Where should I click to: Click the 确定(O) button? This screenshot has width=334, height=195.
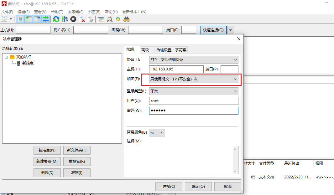point(198,187)
